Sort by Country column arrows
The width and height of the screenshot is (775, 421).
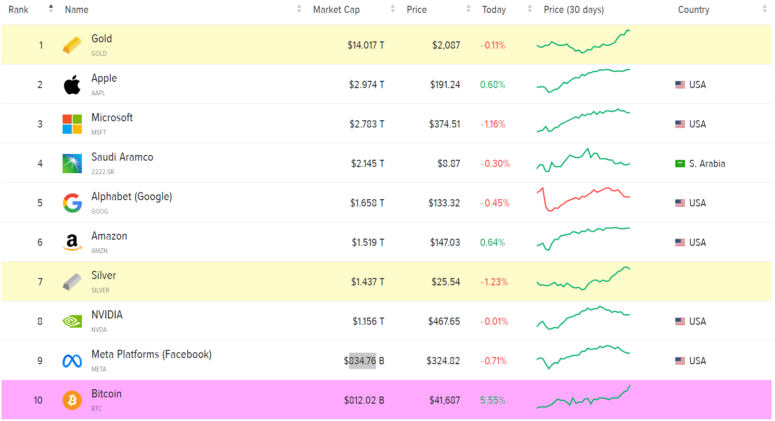(x=764, y=9)
